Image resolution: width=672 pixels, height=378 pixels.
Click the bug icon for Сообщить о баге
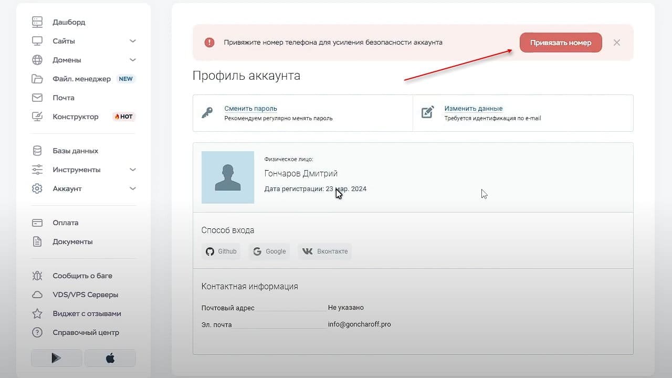click(x=37, y=276)
